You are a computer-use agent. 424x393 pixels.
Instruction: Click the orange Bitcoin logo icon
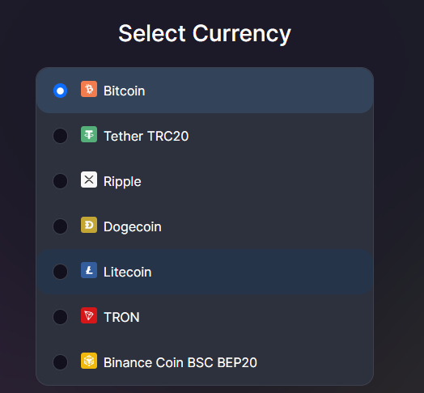click(89, 89)
